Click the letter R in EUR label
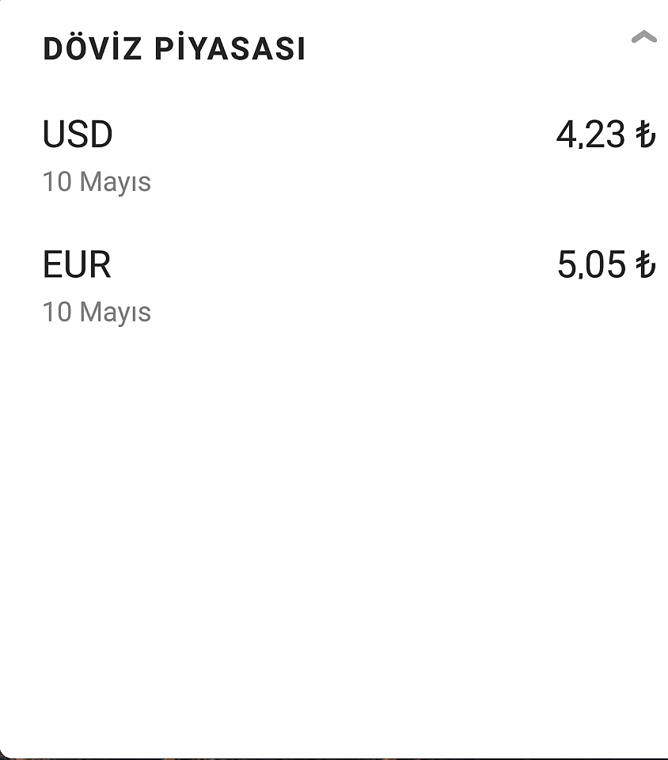Image resolution: width=668 pixels, height=760 pixels. tap(99, 264)
